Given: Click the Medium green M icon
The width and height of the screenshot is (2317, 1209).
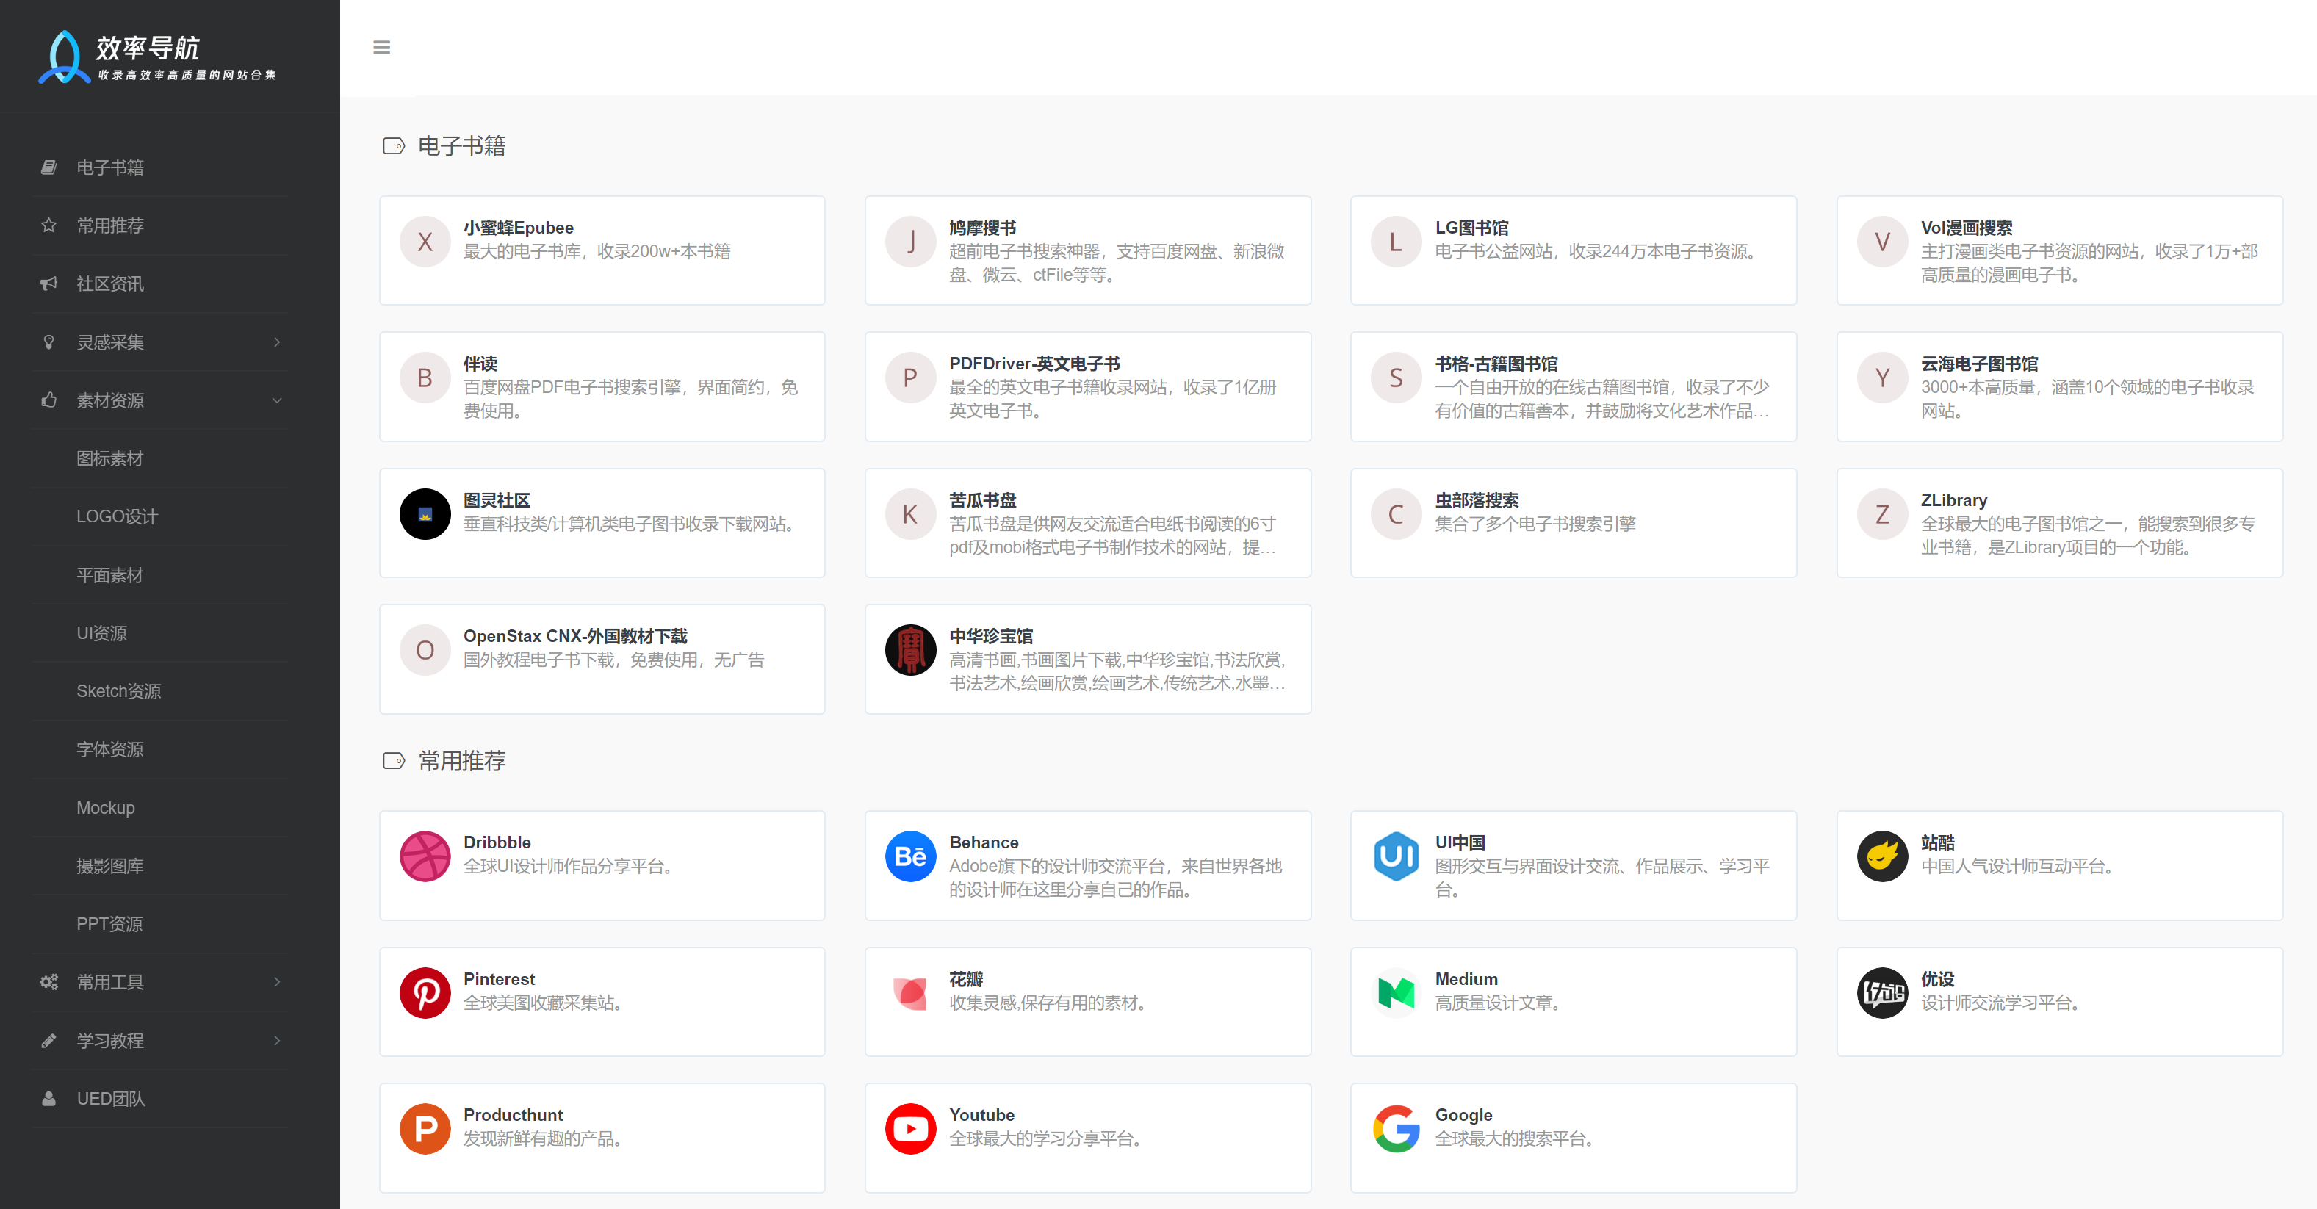Looking at the screenshot, I should click(1396, 992).
